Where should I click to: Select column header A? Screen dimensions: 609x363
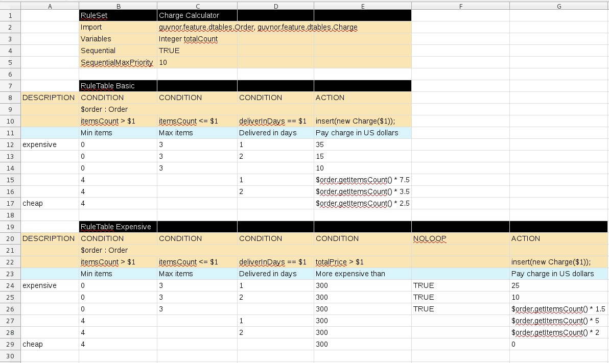pos(50,5)
